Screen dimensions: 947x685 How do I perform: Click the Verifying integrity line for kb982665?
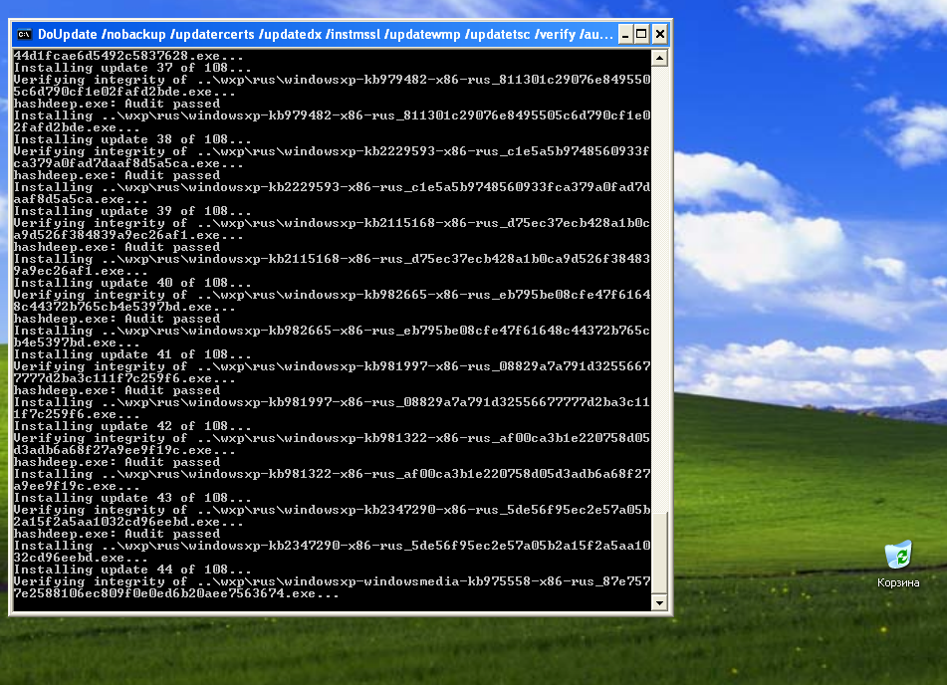333,295
